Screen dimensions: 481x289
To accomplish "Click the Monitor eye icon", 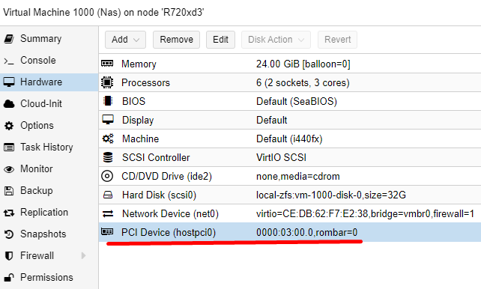I will (9, 169).
